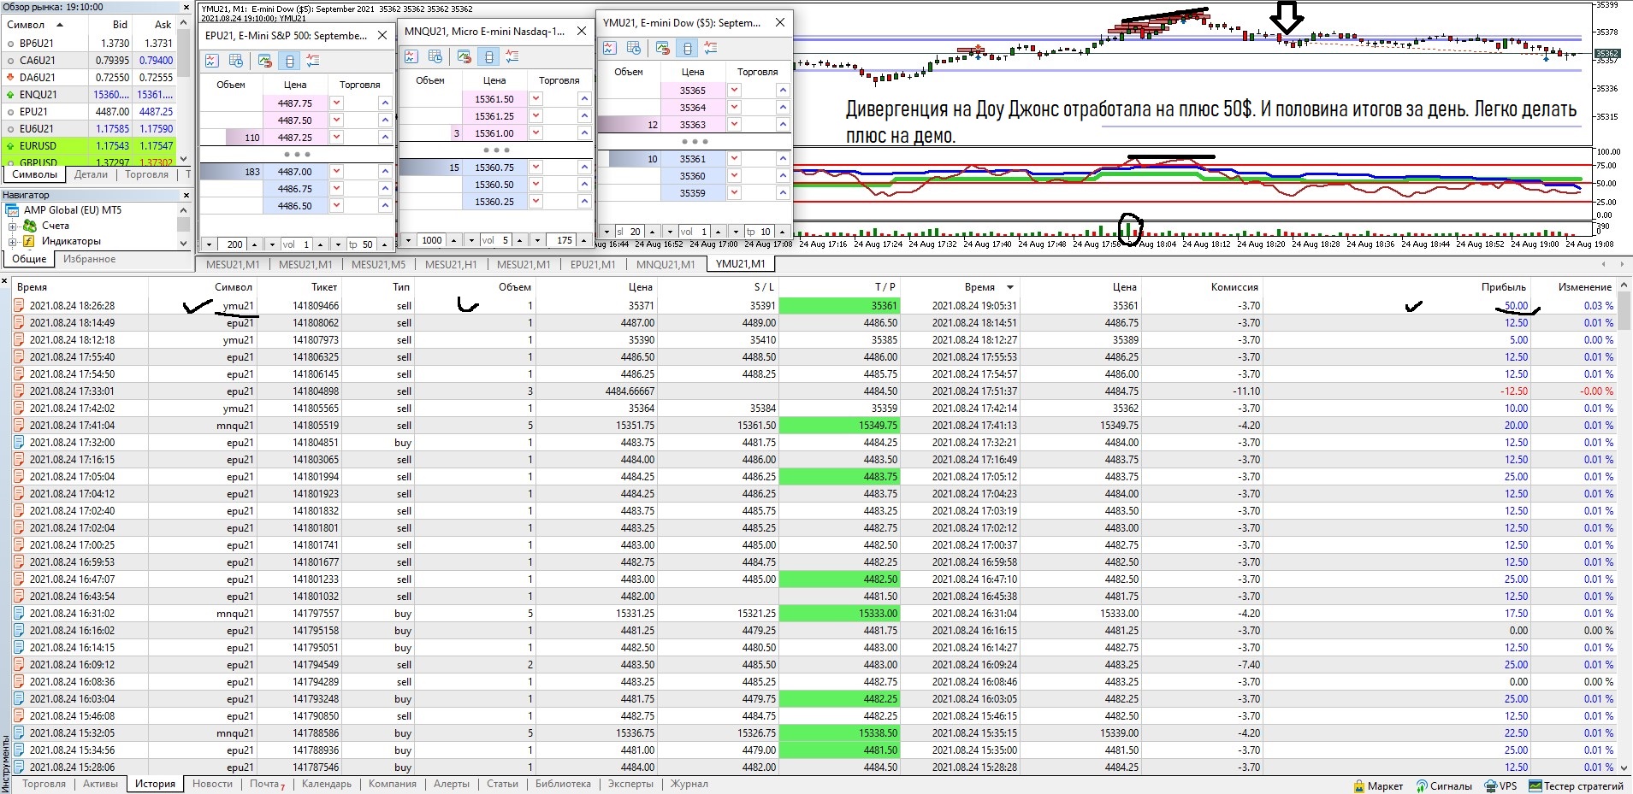Screen dimensions: 1633x794
Task: Select the EURUSD row in Market Watch
Action: point(89,145)
